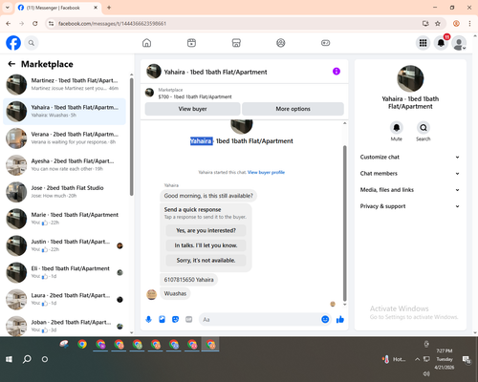Viewport: 478px width, 382px height.
Task: Open the account profile avatar menu
Action: point(459,43)
